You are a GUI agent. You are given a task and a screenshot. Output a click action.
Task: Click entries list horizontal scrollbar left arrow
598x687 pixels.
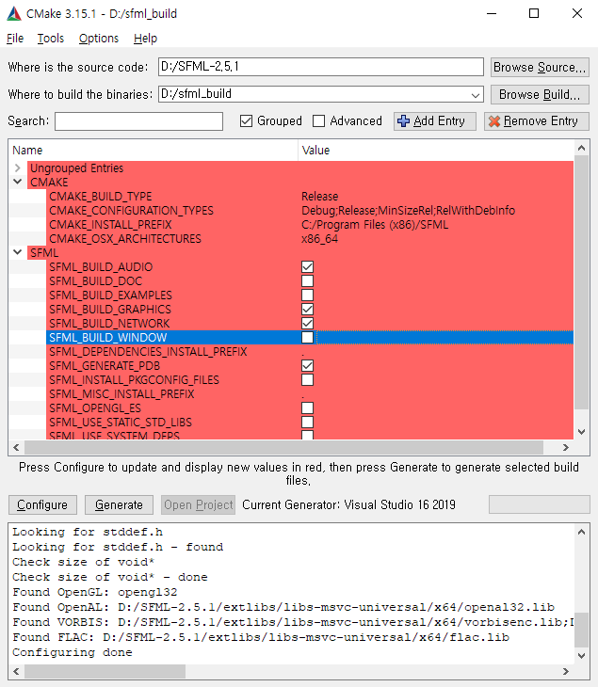[16, 447]
